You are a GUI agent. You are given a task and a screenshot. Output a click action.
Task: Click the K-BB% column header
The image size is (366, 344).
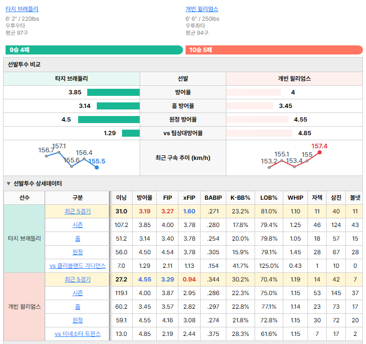point(240,198)
